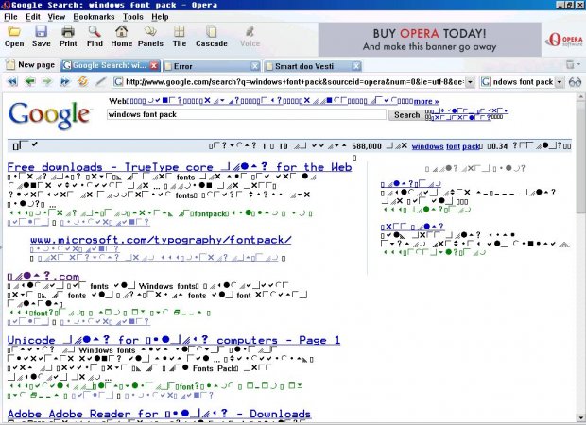Click the Google query text box
Screen dimensions: 586x425
pyautogui.click(x=247, y=114)
